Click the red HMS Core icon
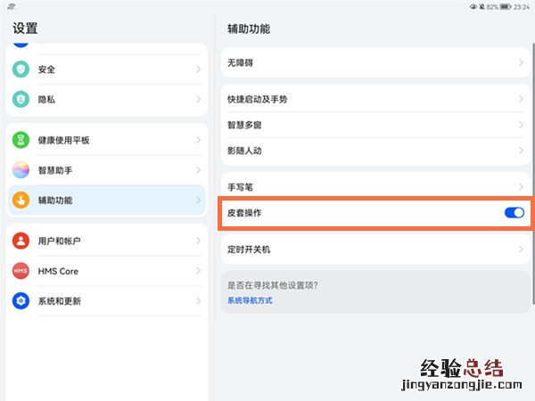Image resolution: width=535 pixels, height=401 pixels. (x=21, y=271)
